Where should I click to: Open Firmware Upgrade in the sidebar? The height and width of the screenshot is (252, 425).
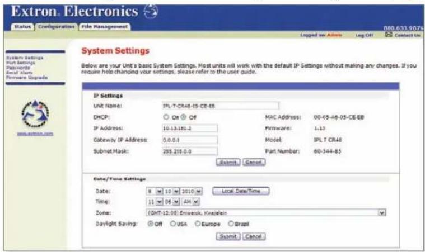coord(27,78)
